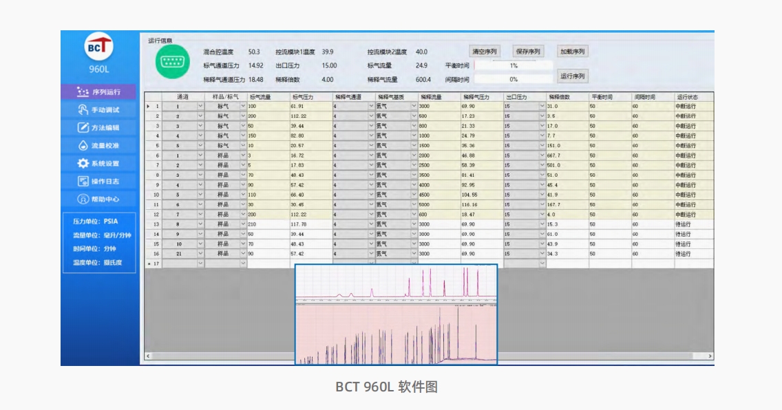Open the 出口压力 dropdown in table row 4
This screenshot has width=782, height=410.
pos(542,136)
